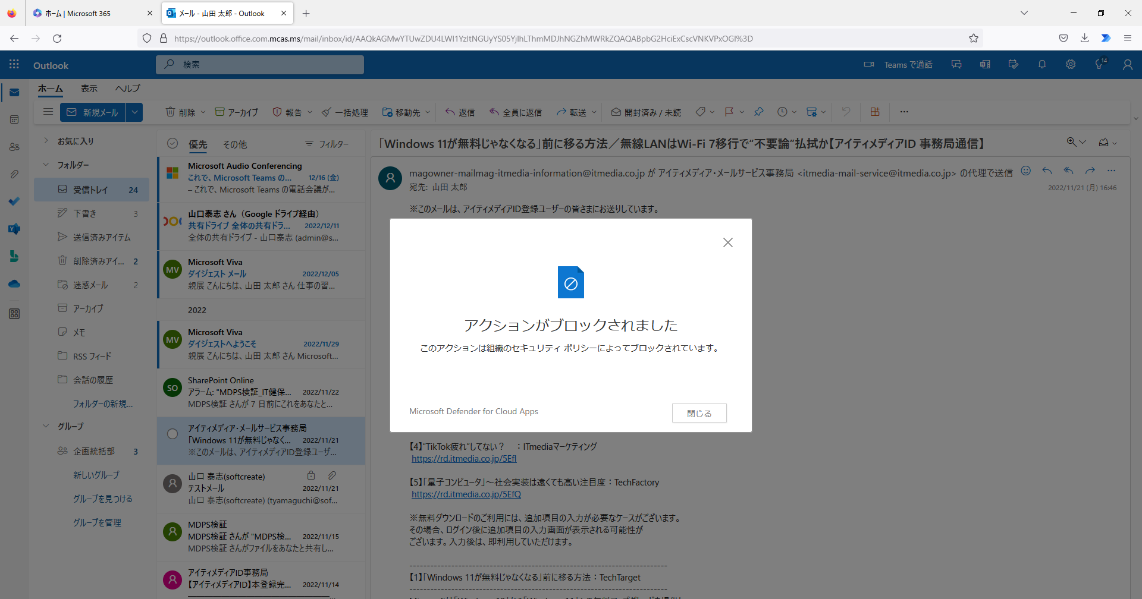Open Microsoft Audio Conferencing email
This screenshot has height=599, width=1142.
click(262, 178)
